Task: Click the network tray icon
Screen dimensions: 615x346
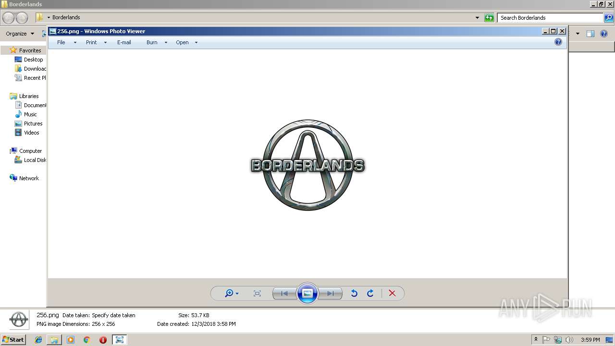Action: tap(558, 340)
